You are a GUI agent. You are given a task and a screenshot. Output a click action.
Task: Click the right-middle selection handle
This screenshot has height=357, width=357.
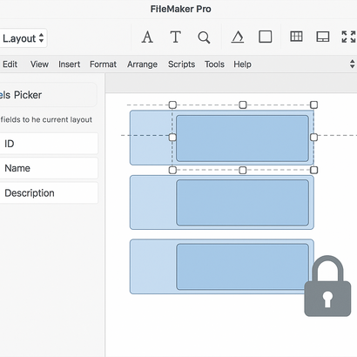pyautogui.click(x=313, y=137)
